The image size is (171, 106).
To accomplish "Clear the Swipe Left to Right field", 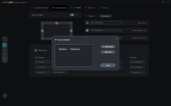I will [120, 38].
